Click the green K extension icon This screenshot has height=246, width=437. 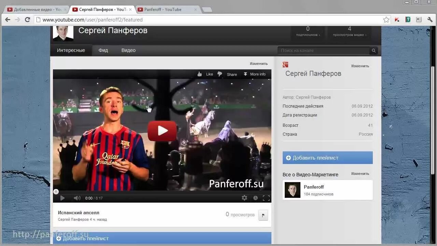[x=408, y=20]
